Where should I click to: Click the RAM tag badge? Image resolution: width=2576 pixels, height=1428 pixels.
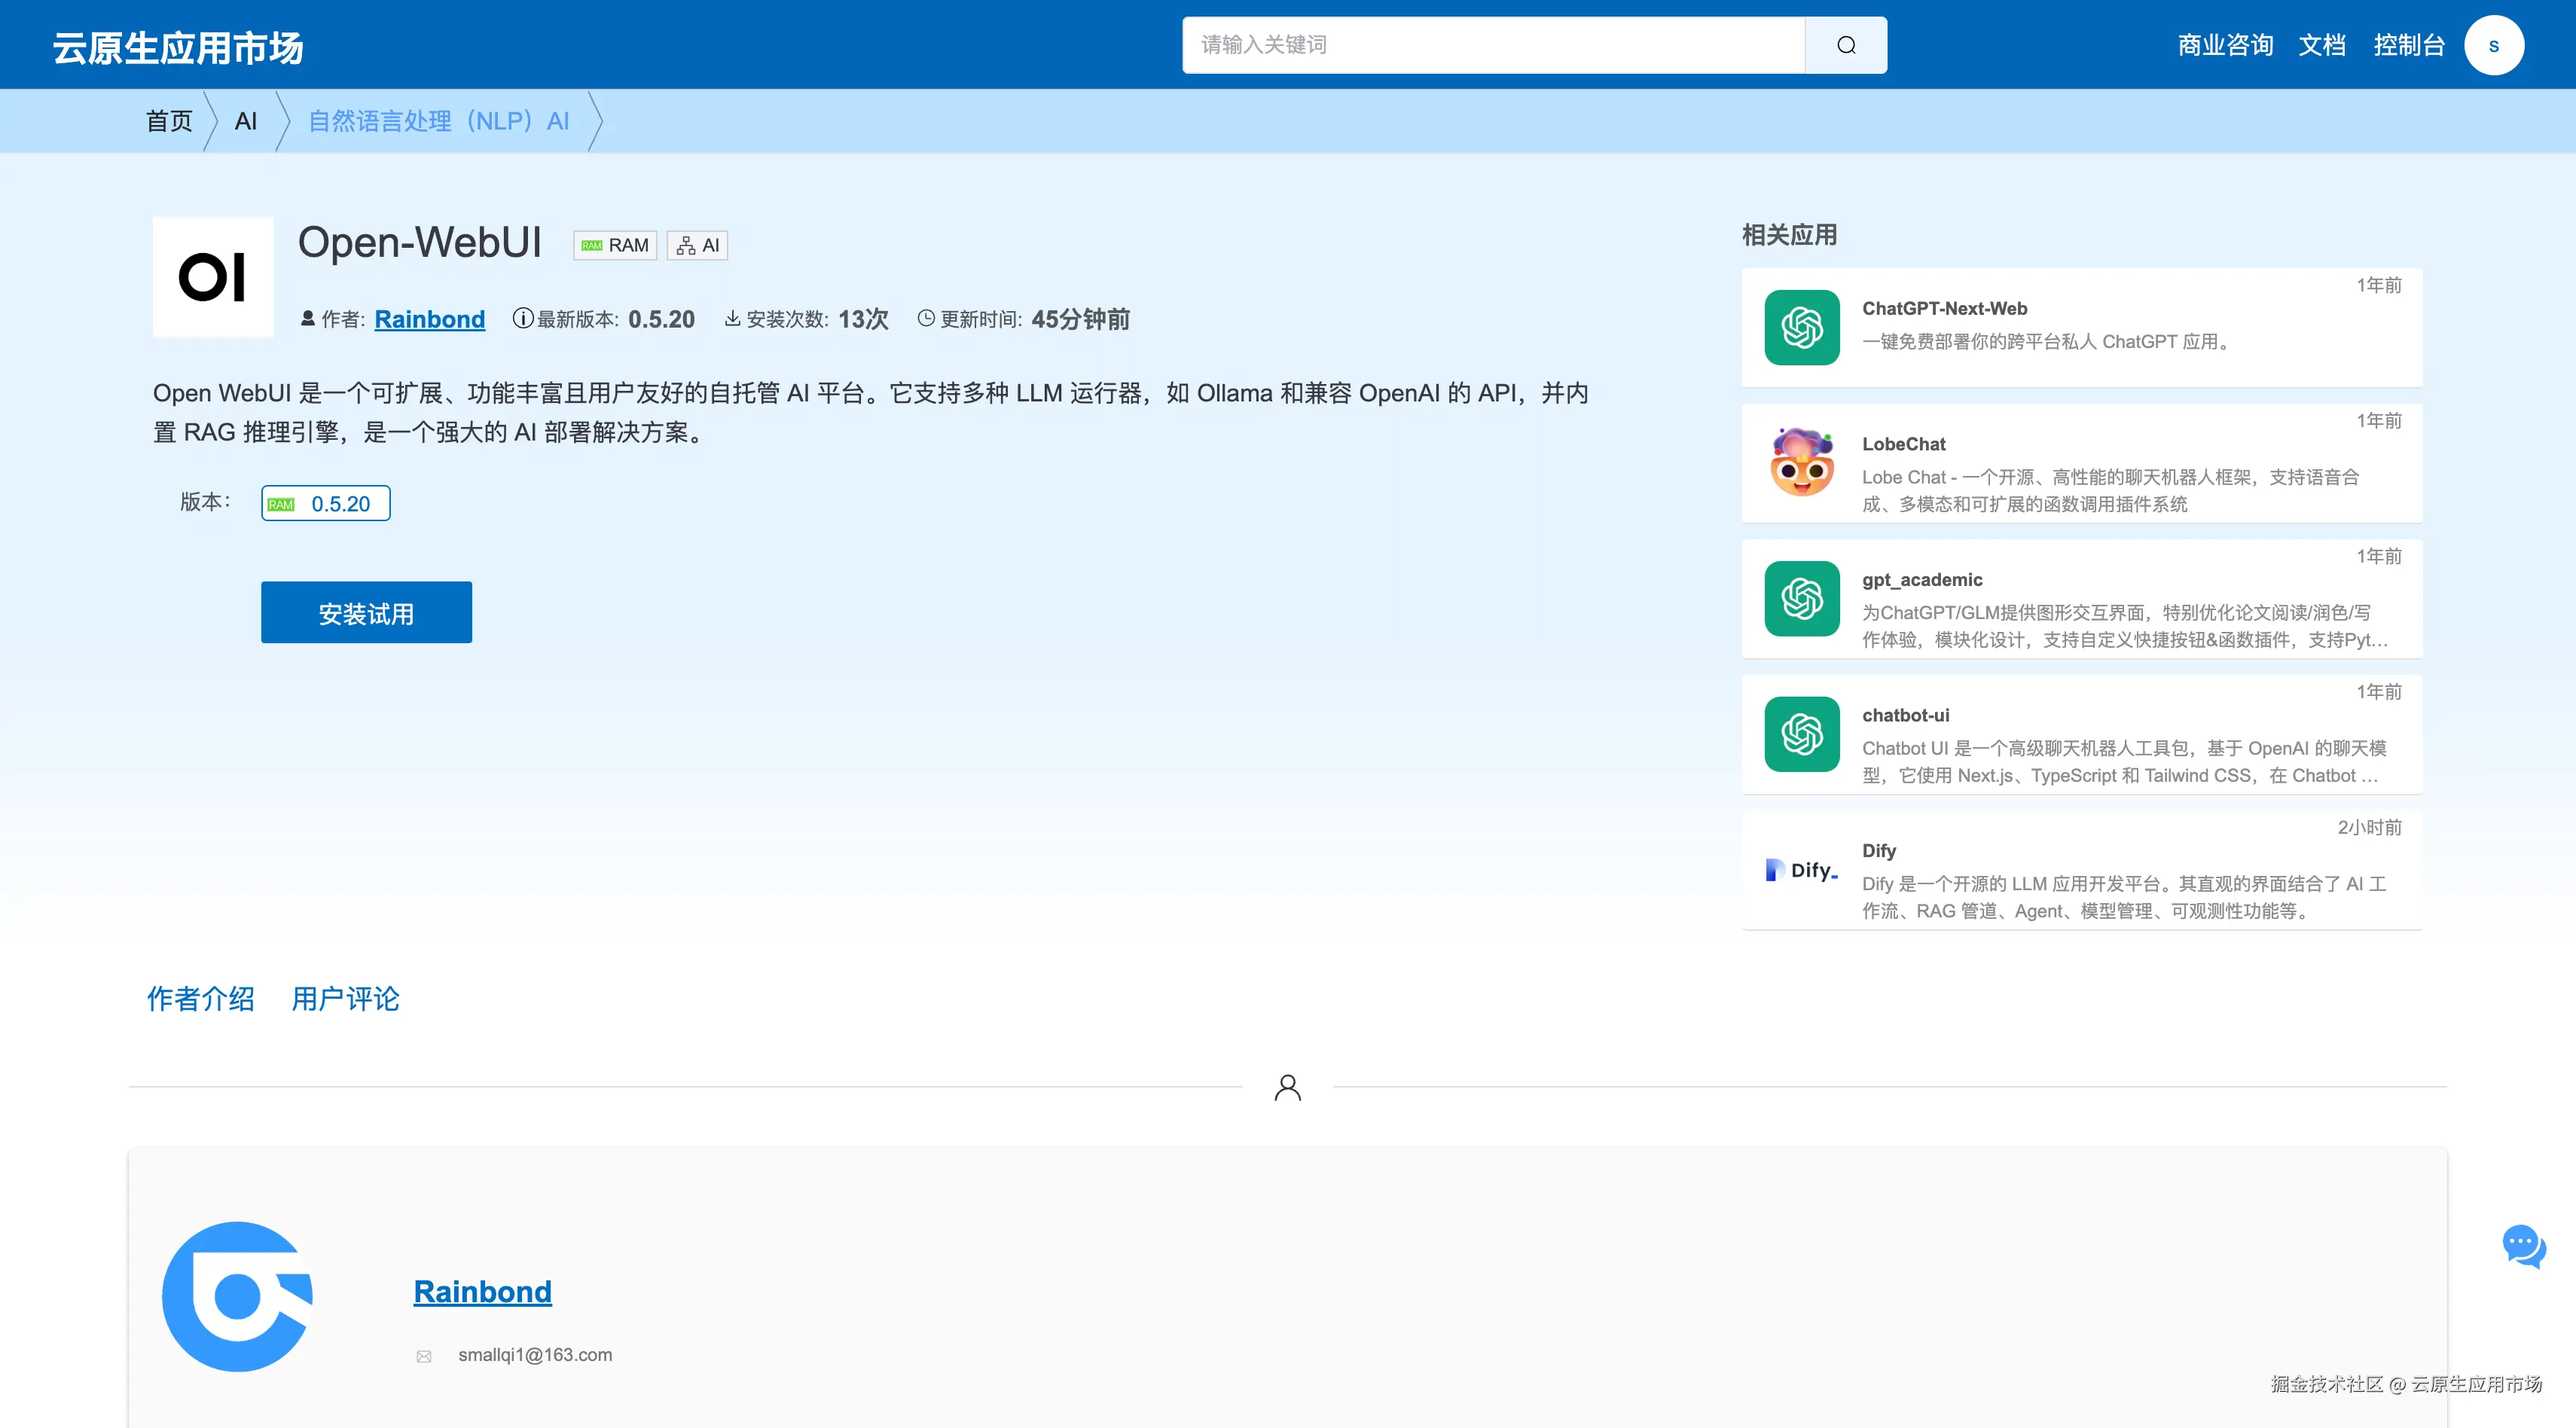[x=615, y=245]
